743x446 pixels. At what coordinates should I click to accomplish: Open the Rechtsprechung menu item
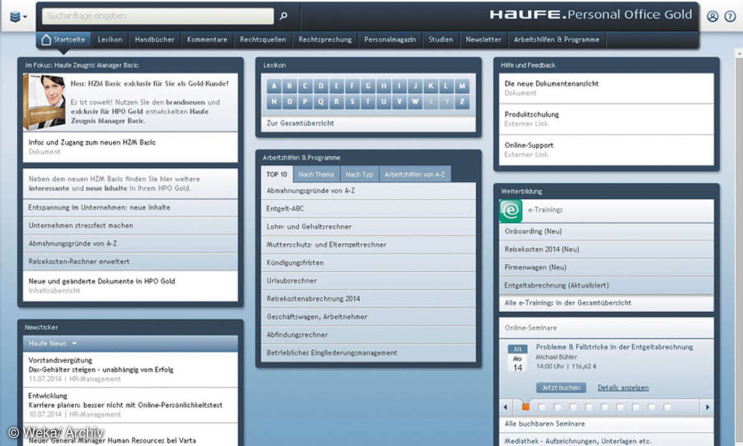coord(325,39)
